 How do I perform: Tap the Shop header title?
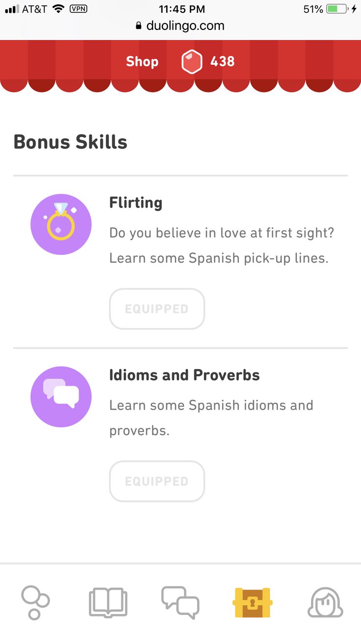pos(142,62)
